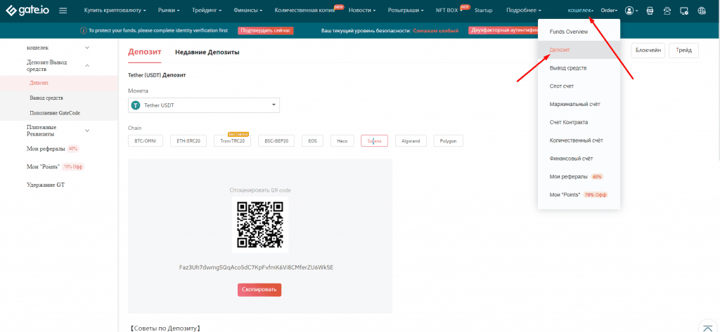The width and height of the screenshot is (720, 332).
Task: Click the Скопировать button
Action: pos(259,290)
